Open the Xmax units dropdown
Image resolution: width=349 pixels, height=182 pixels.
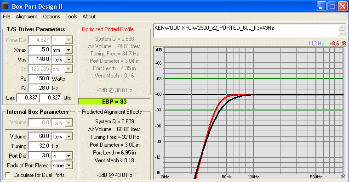pyautogui.click(x=69, y=50)
